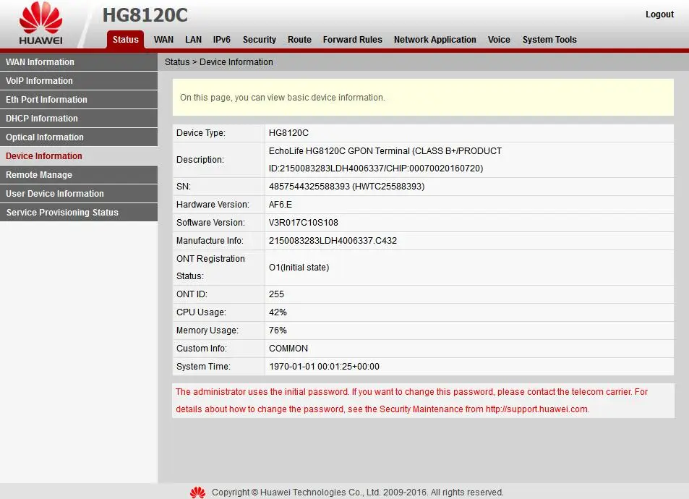Click the HG8120C header title
Image resolution: width=689 pixels, height=499 pixels.
pos(145,15)
